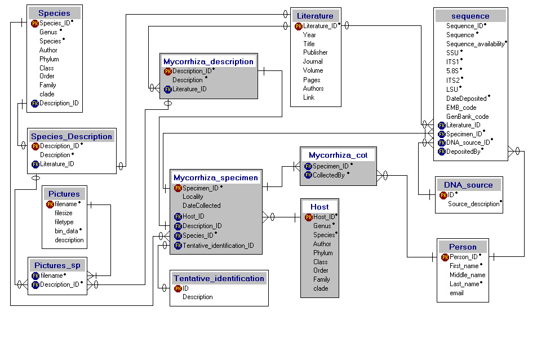Click the Publisher field in Literature
The image size is (537, 338).
click(x=316, y=52)
